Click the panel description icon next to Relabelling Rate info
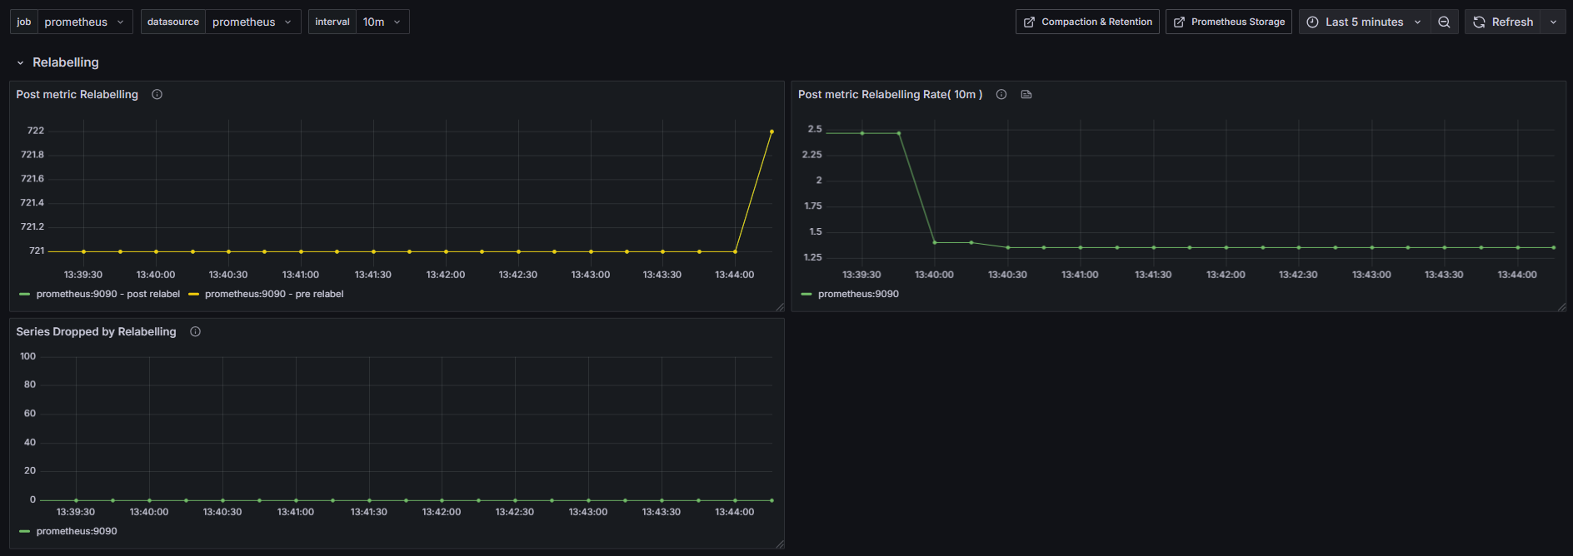 click(x=1026, y=95)
